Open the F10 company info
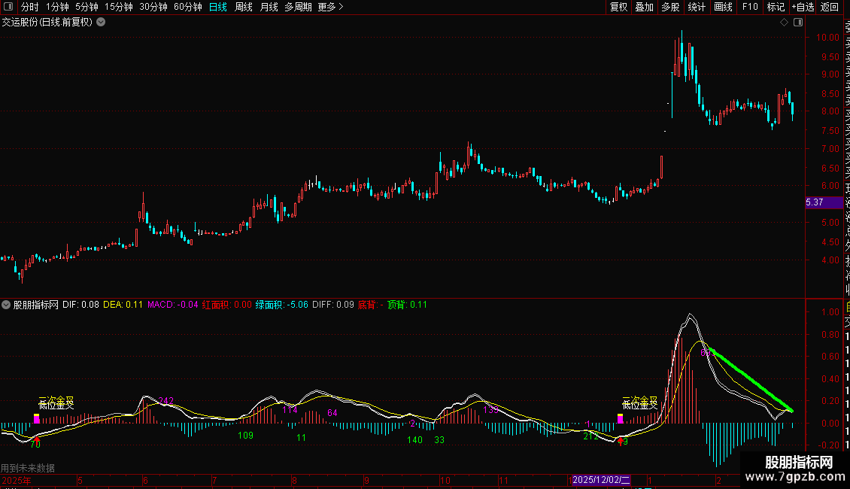Screen dimensions: 850x489 coord(750,7)
